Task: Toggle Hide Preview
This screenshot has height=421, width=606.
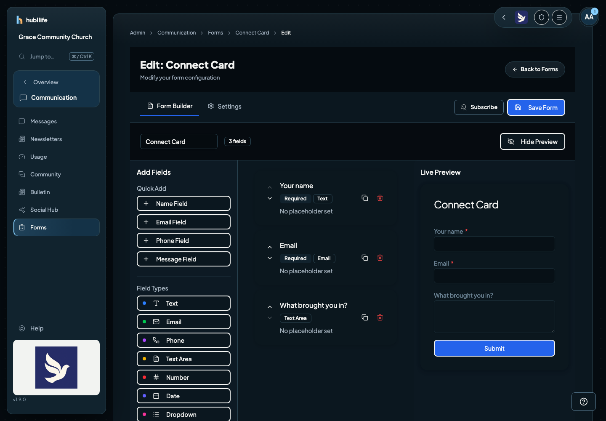Action: point(532,141)
